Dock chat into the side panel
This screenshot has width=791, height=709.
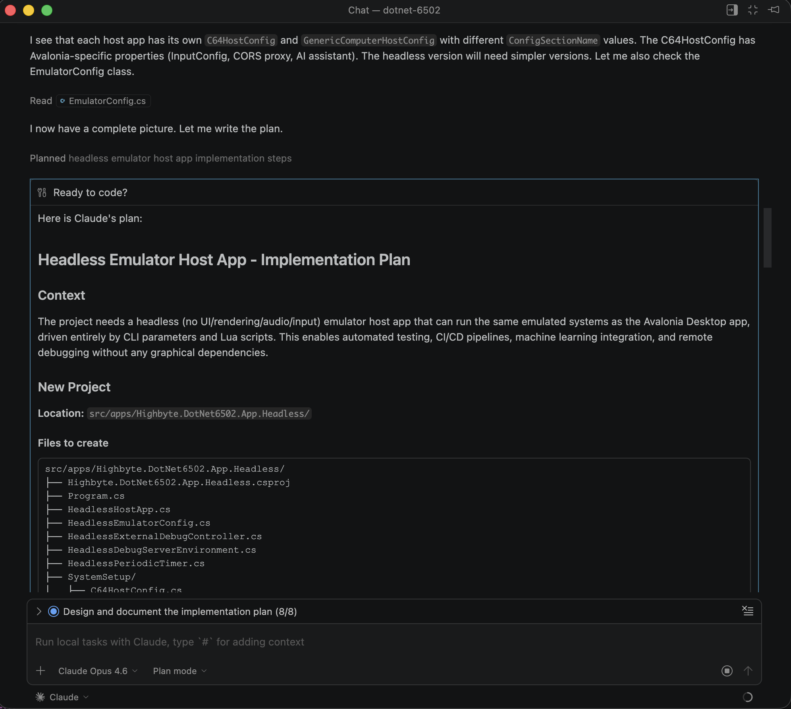coord(732,10)
